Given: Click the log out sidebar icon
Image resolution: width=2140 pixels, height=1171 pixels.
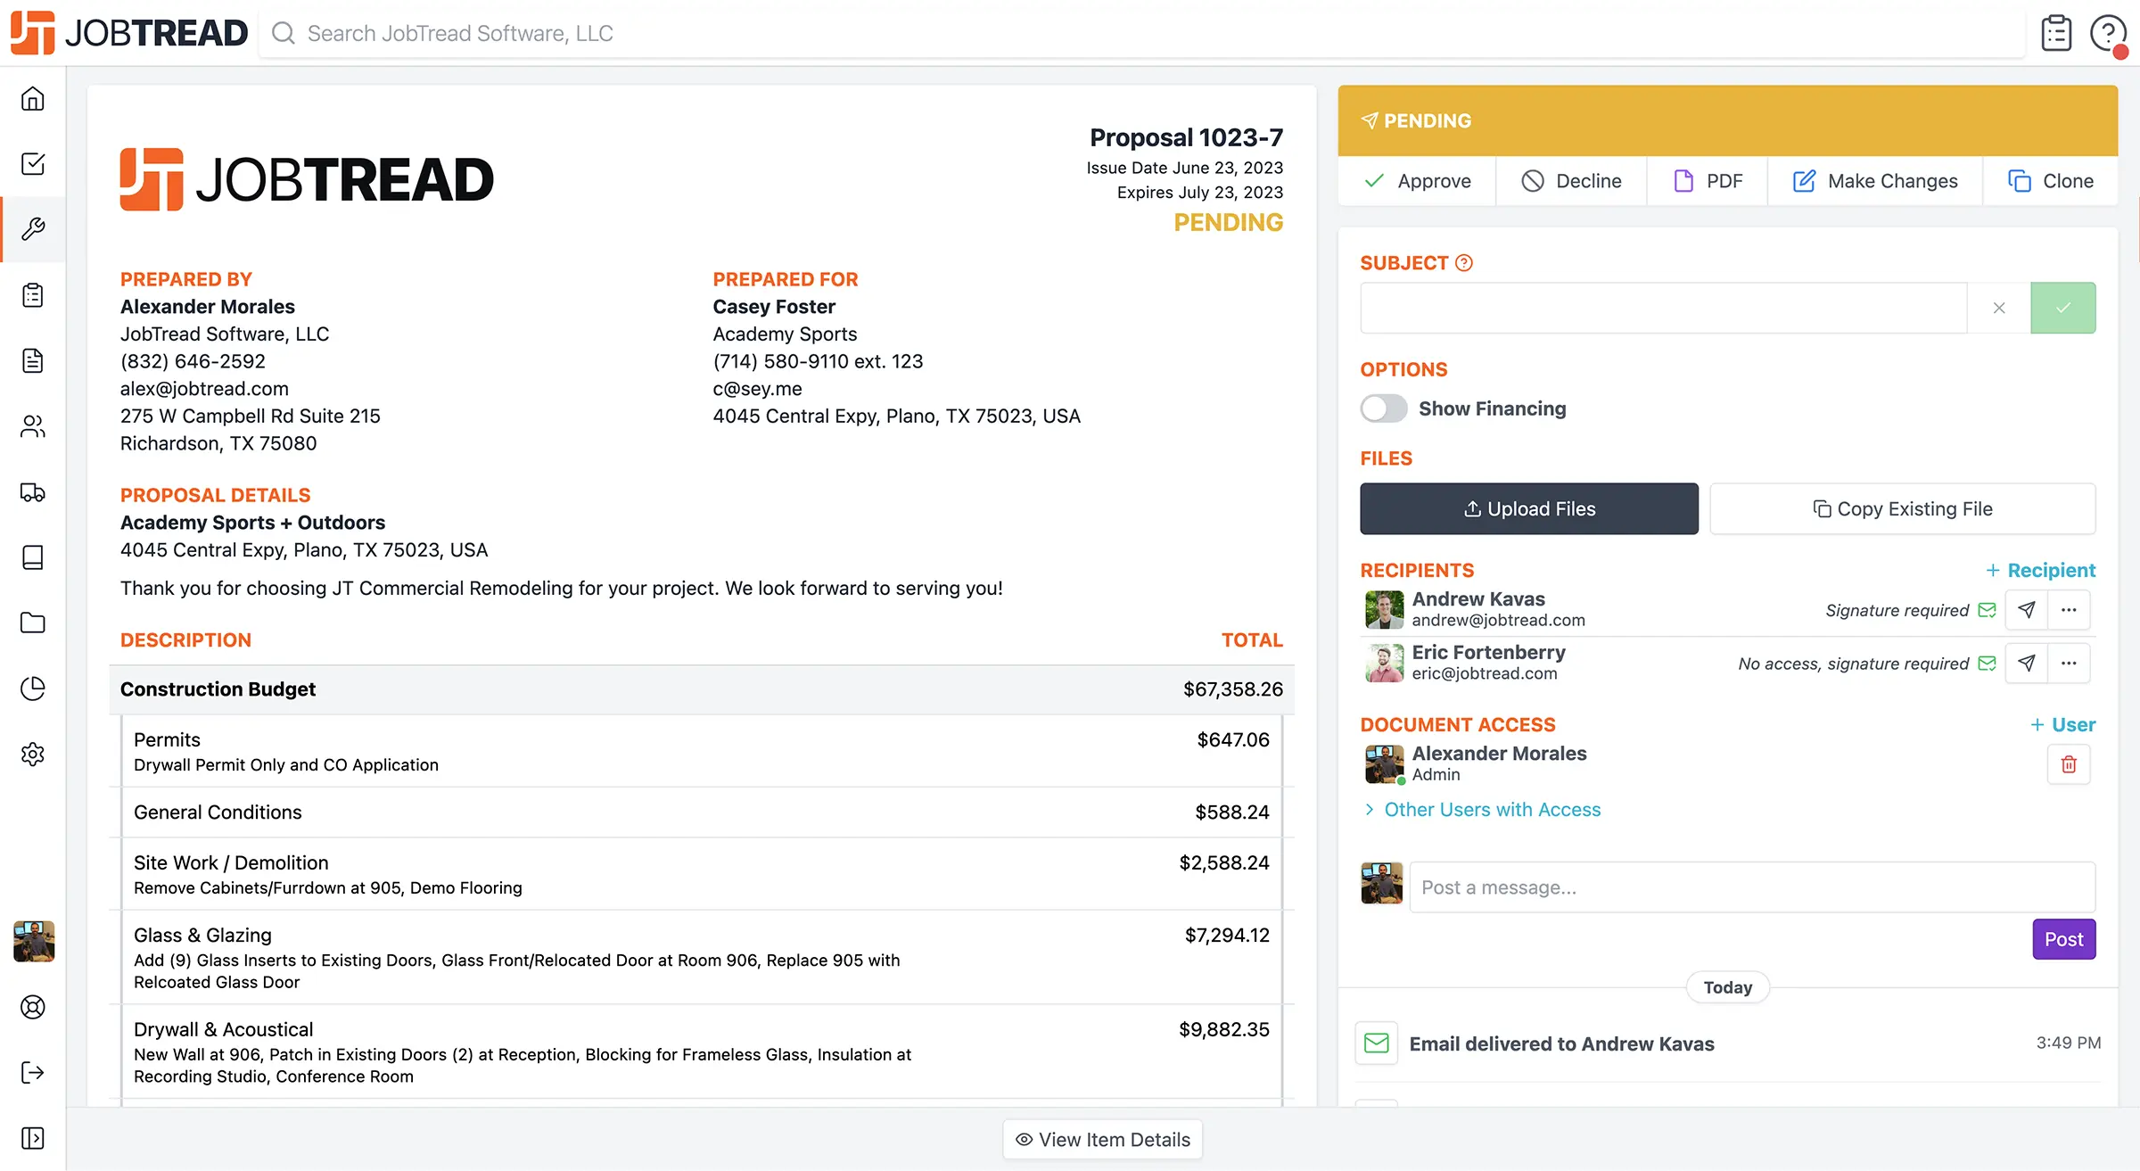Looking at the screenshot, I should coord(33,1072).
